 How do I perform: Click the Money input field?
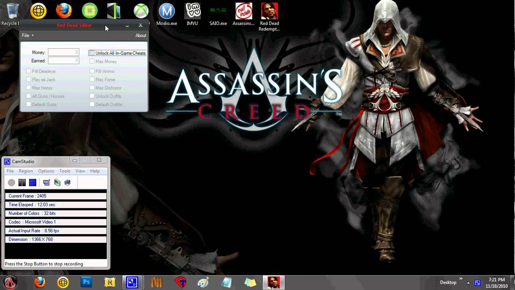tap(64, 52)
